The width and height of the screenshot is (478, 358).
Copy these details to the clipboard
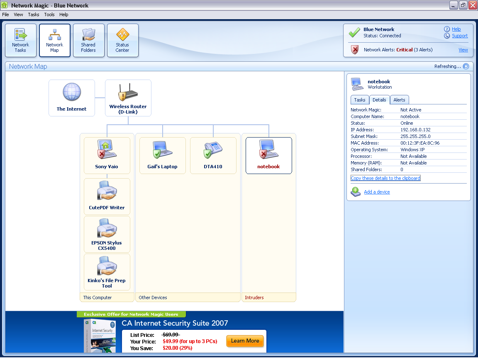[385, 179]
